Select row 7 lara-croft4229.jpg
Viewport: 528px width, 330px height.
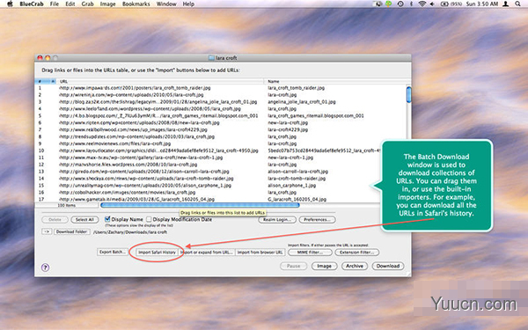point(221,129)
